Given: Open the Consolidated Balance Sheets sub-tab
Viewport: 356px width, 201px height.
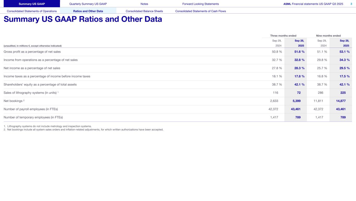Looking at the screenshot, I should (x=144, y=11).
